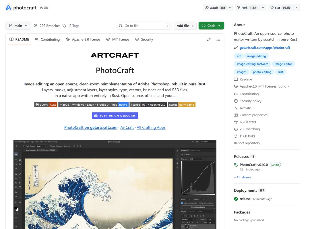Screen dimensions: 310x229
Task: Click the 292 Branches icon
Action: pos(36,26)
